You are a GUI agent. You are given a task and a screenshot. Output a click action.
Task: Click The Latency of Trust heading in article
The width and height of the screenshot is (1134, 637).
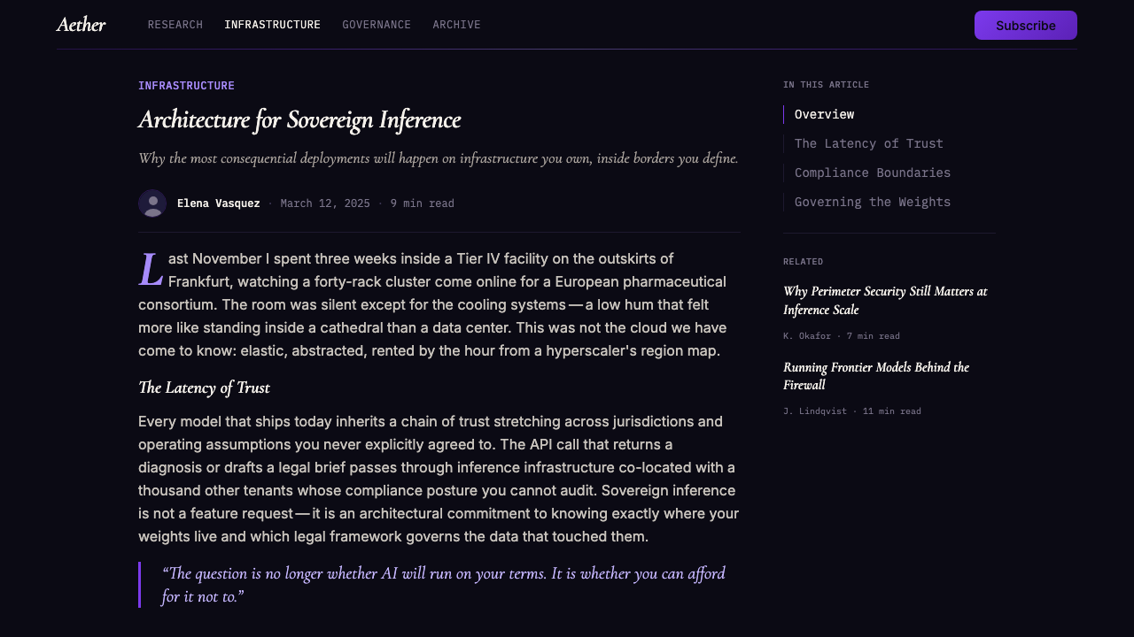204,388
